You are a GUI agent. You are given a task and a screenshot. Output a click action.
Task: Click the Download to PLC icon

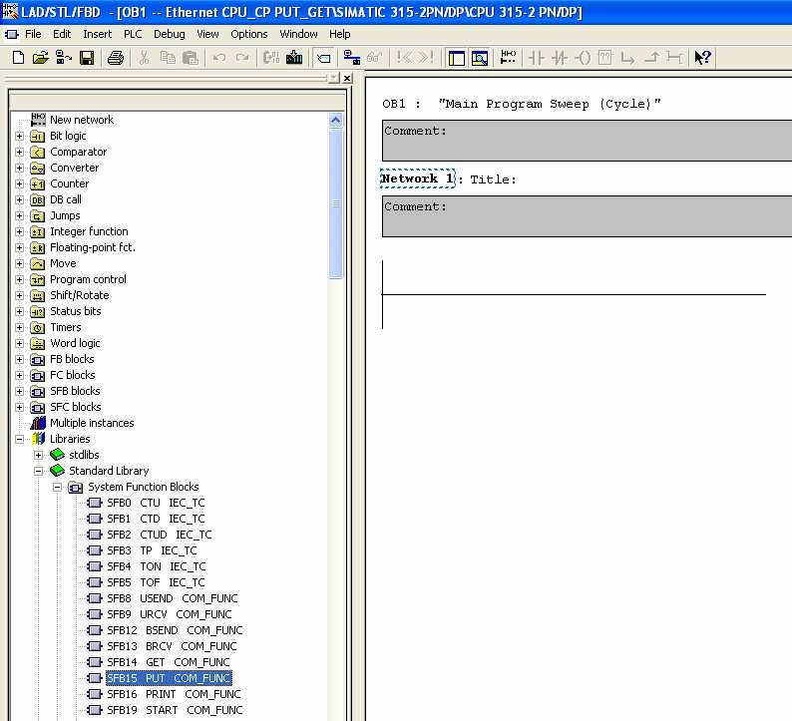tap(294, 58)
